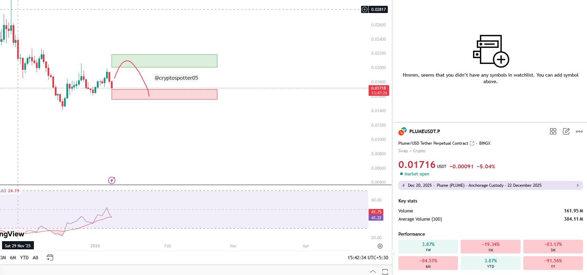The image size is (587, 275).
Task: Click the crosshair price label 0.02817
Action: (379, 10)
